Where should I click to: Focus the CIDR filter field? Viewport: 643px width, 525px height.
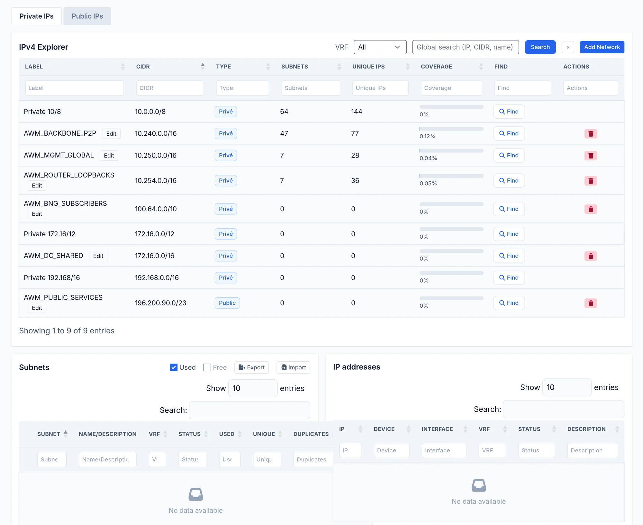(170, 88)
